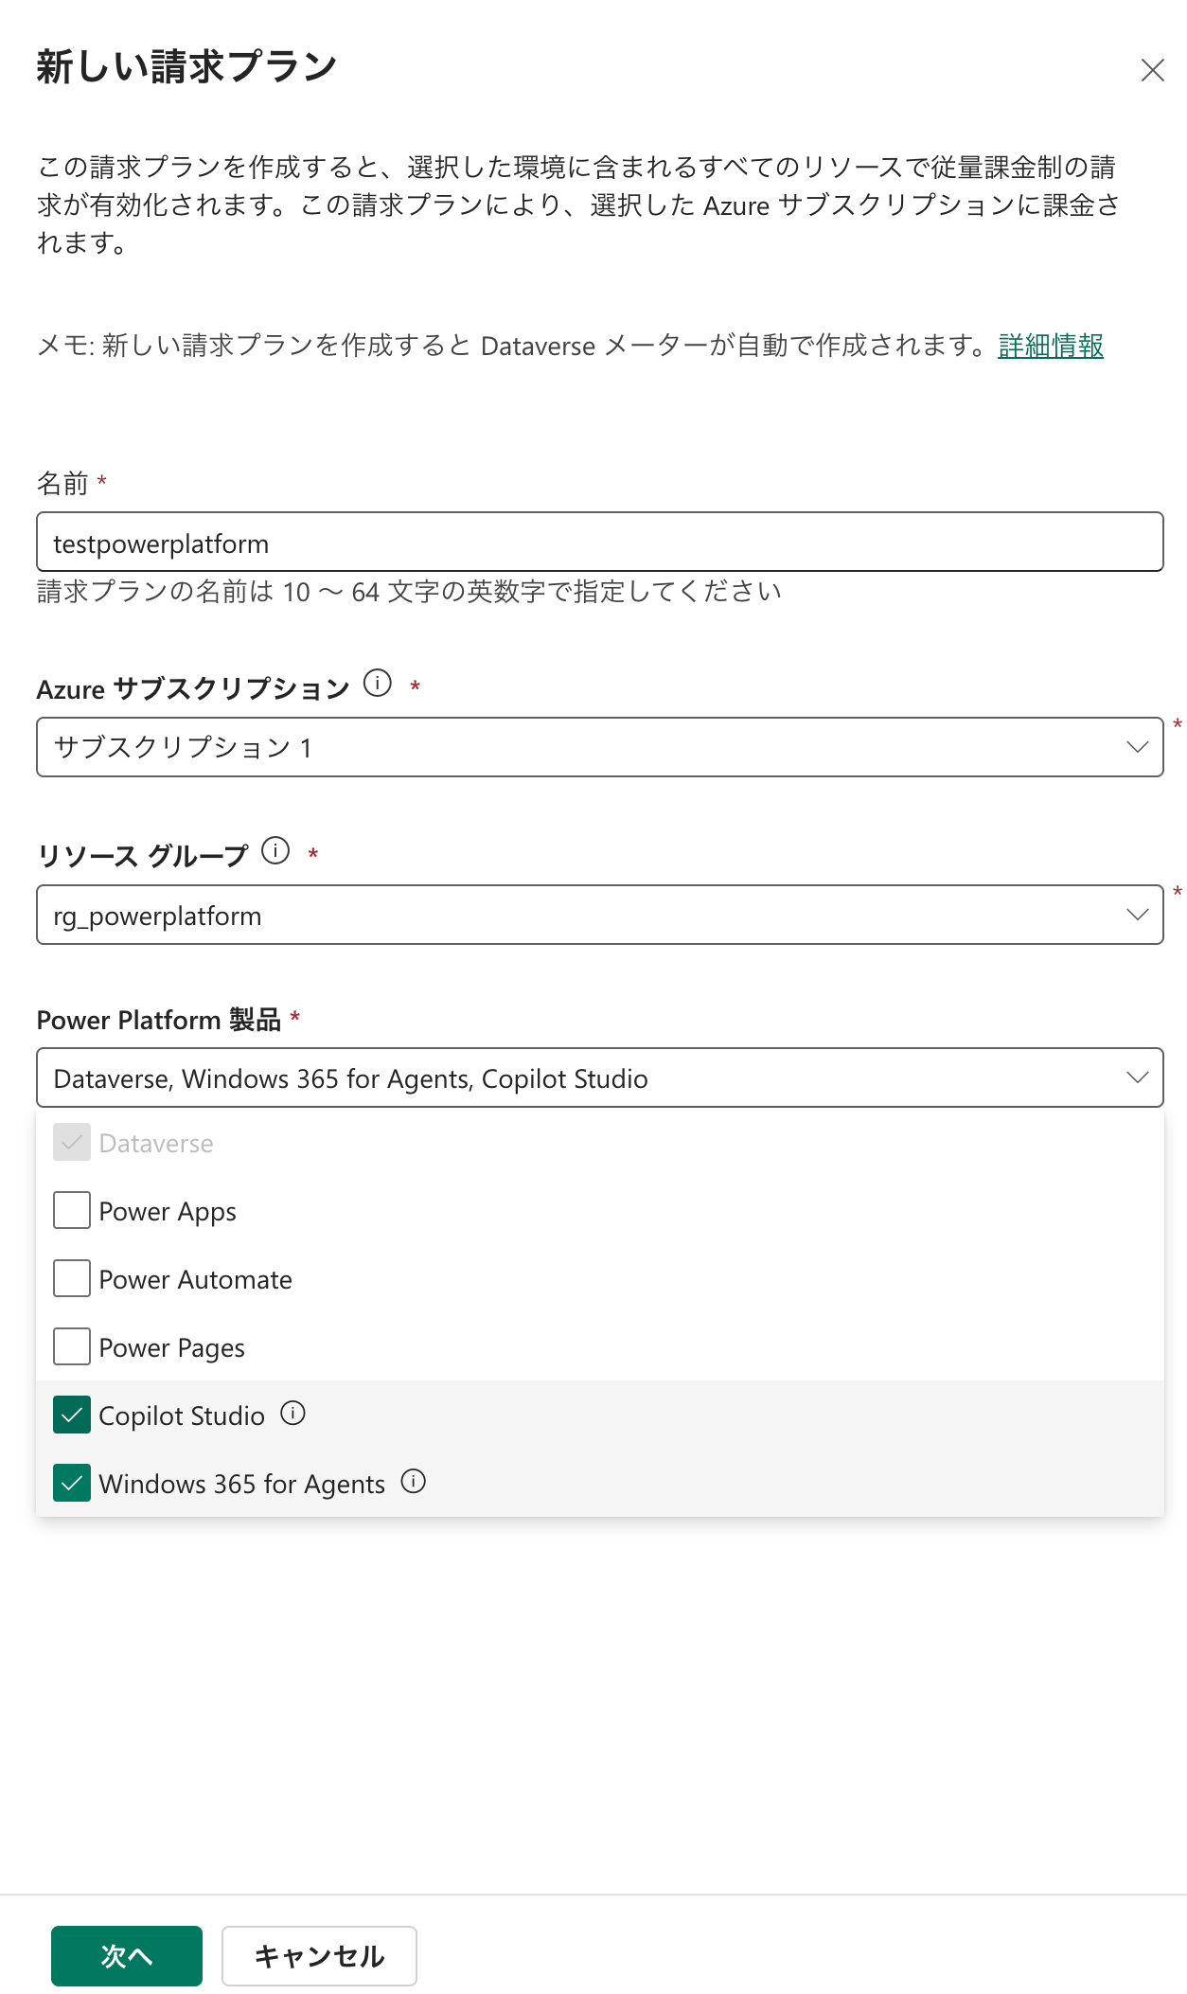Screen dimensions: 1187x1994
Task: Click info icon beside リソース グループ label
Action: 275,850
